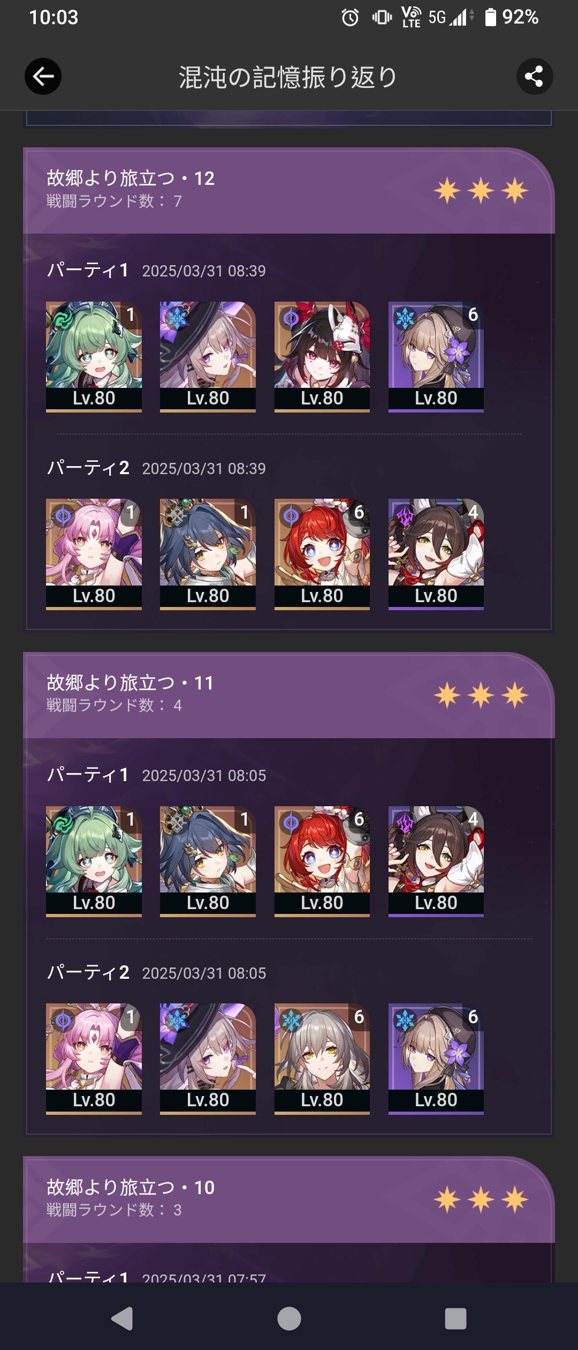The image size is (578, 1350).
Task: Select pink-haired character in stage 12 party 2
Action: click(x=94, y=554)
